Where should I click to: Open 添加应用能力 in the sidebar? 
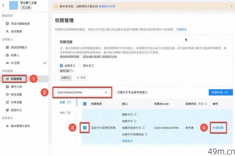pos(19,47)
